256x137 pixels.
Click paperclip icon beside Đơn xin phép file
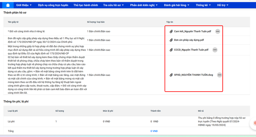[171, 40]
